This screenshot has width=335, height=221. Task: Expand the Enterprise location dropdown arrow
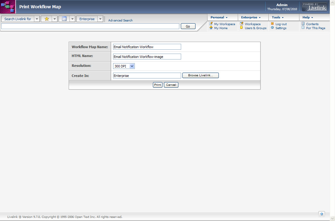point(100,19)
